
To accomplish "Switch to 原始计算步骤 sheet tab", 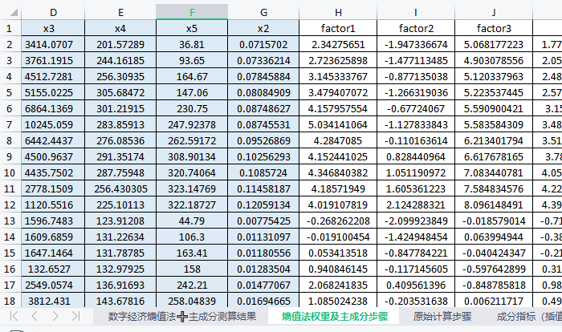I will point(442,316).
